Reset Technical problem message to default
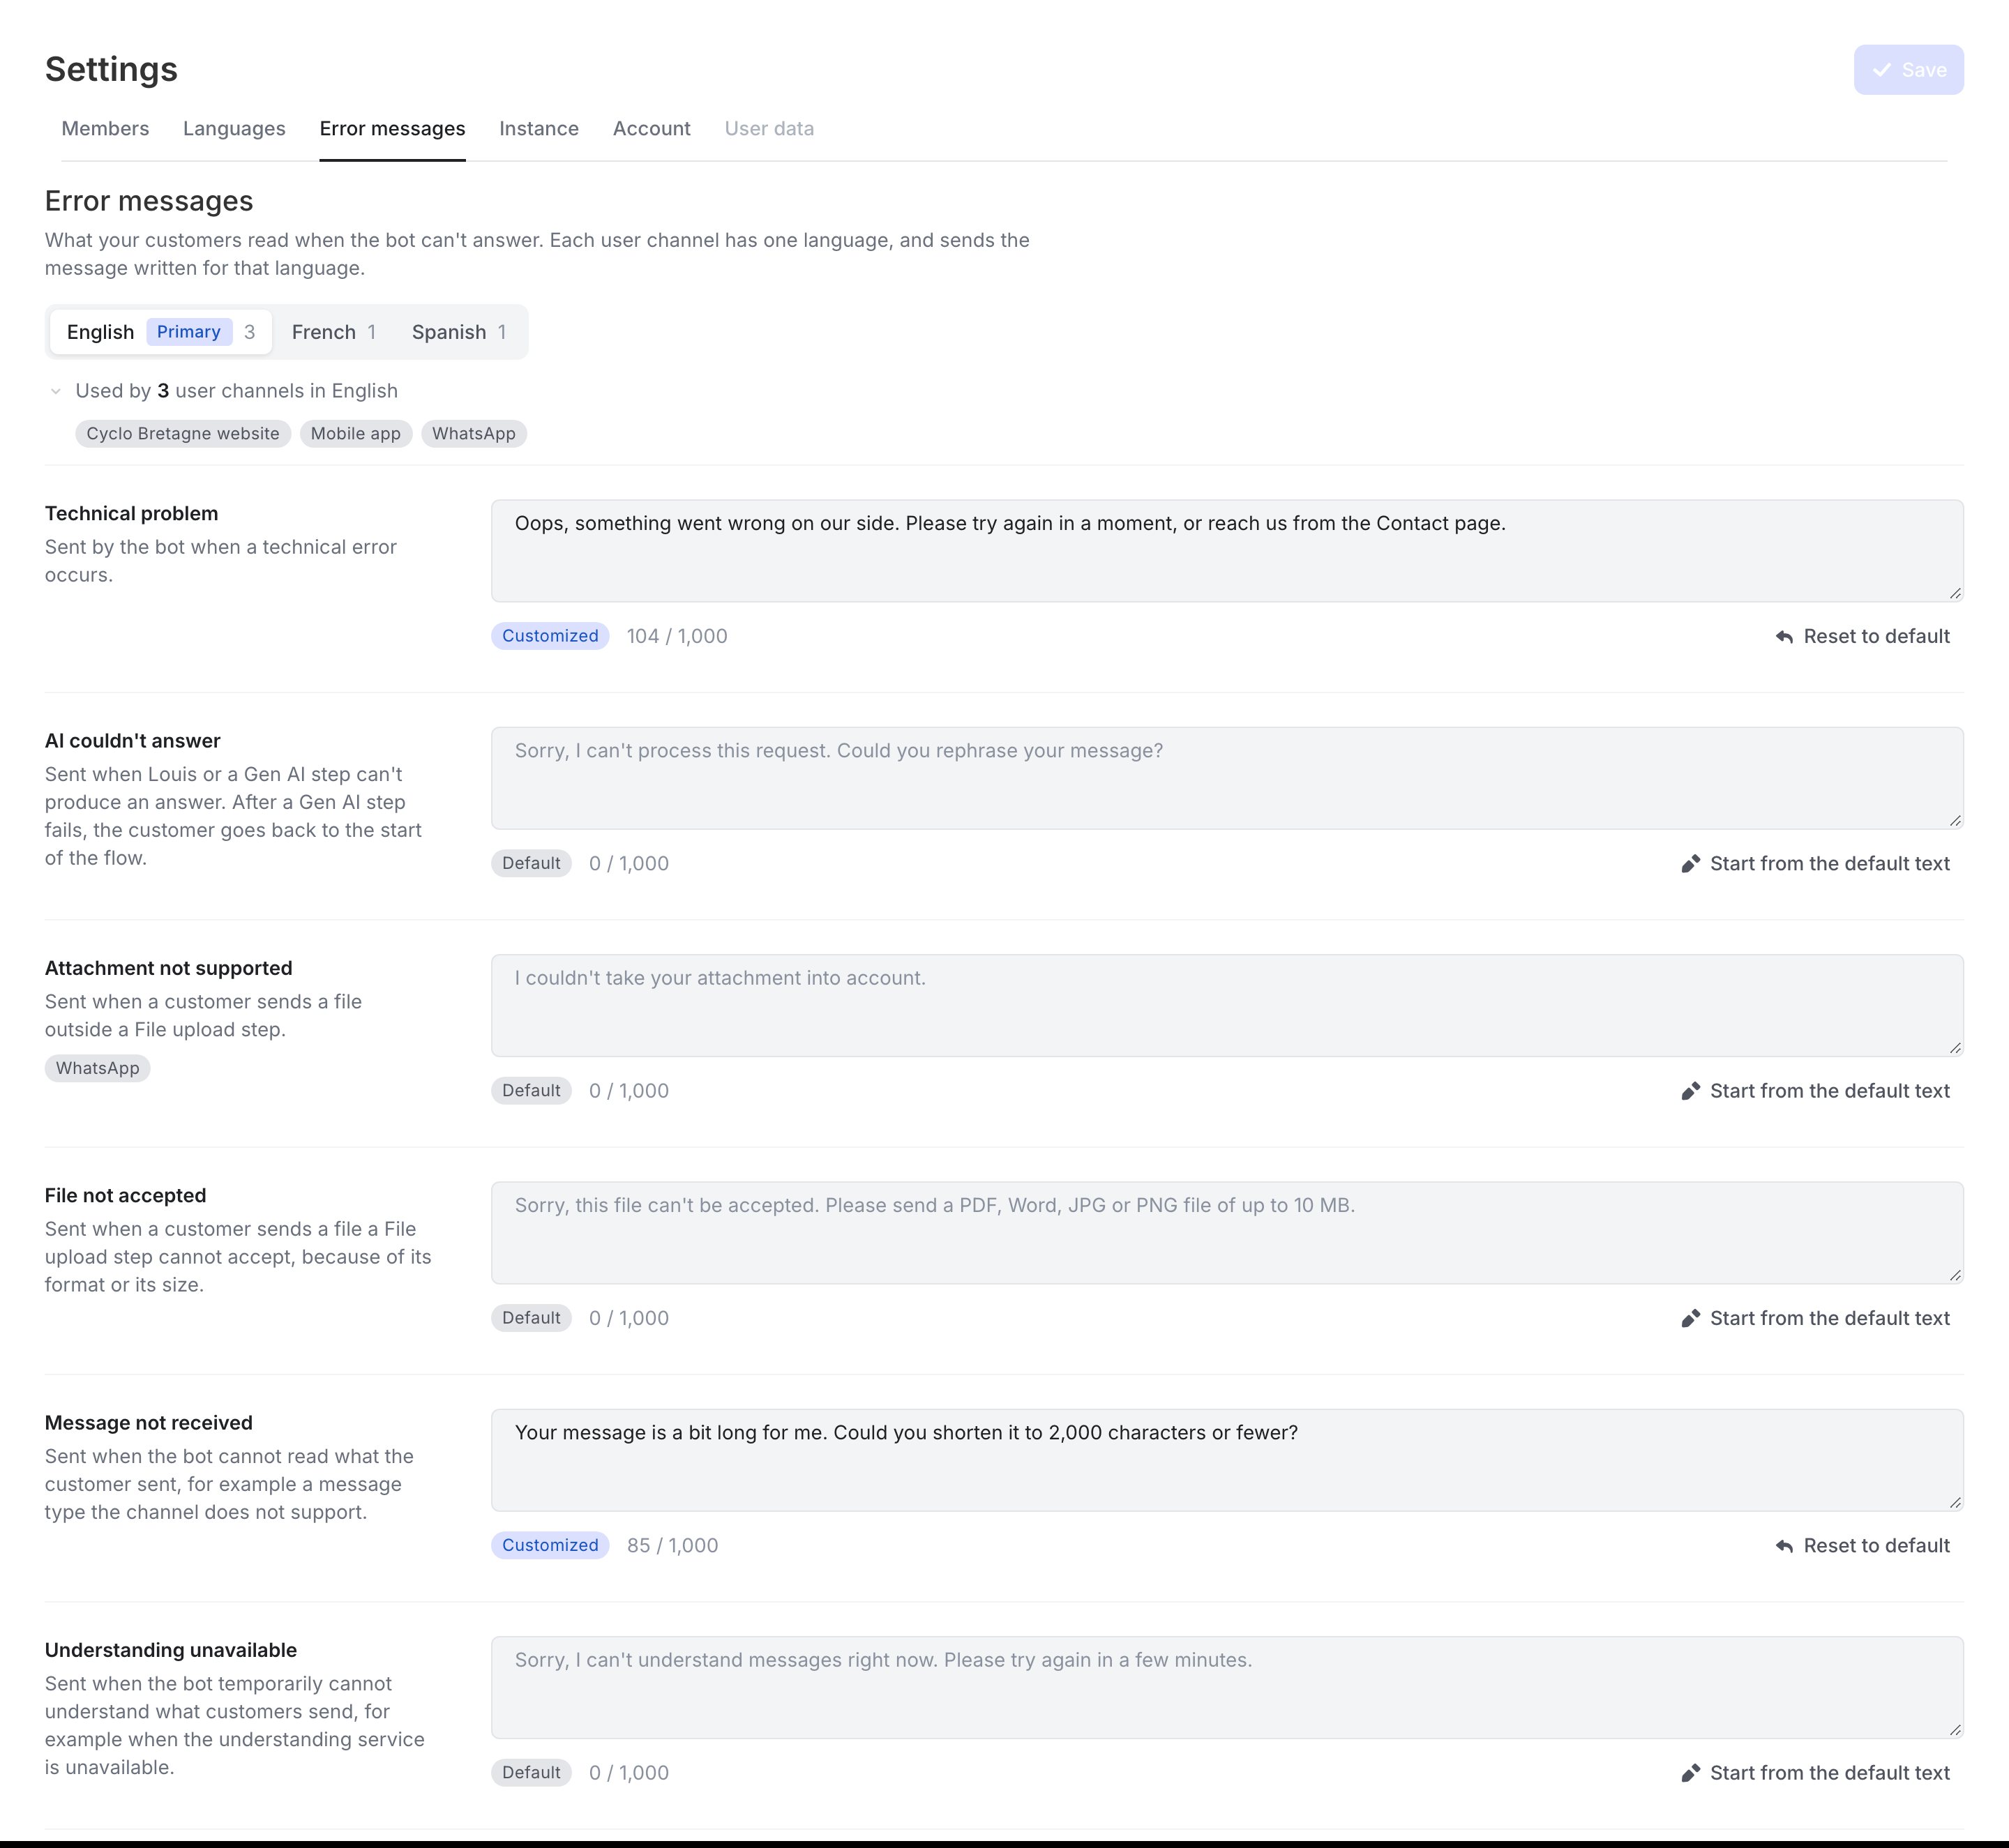 click(x=1863, y=637)
